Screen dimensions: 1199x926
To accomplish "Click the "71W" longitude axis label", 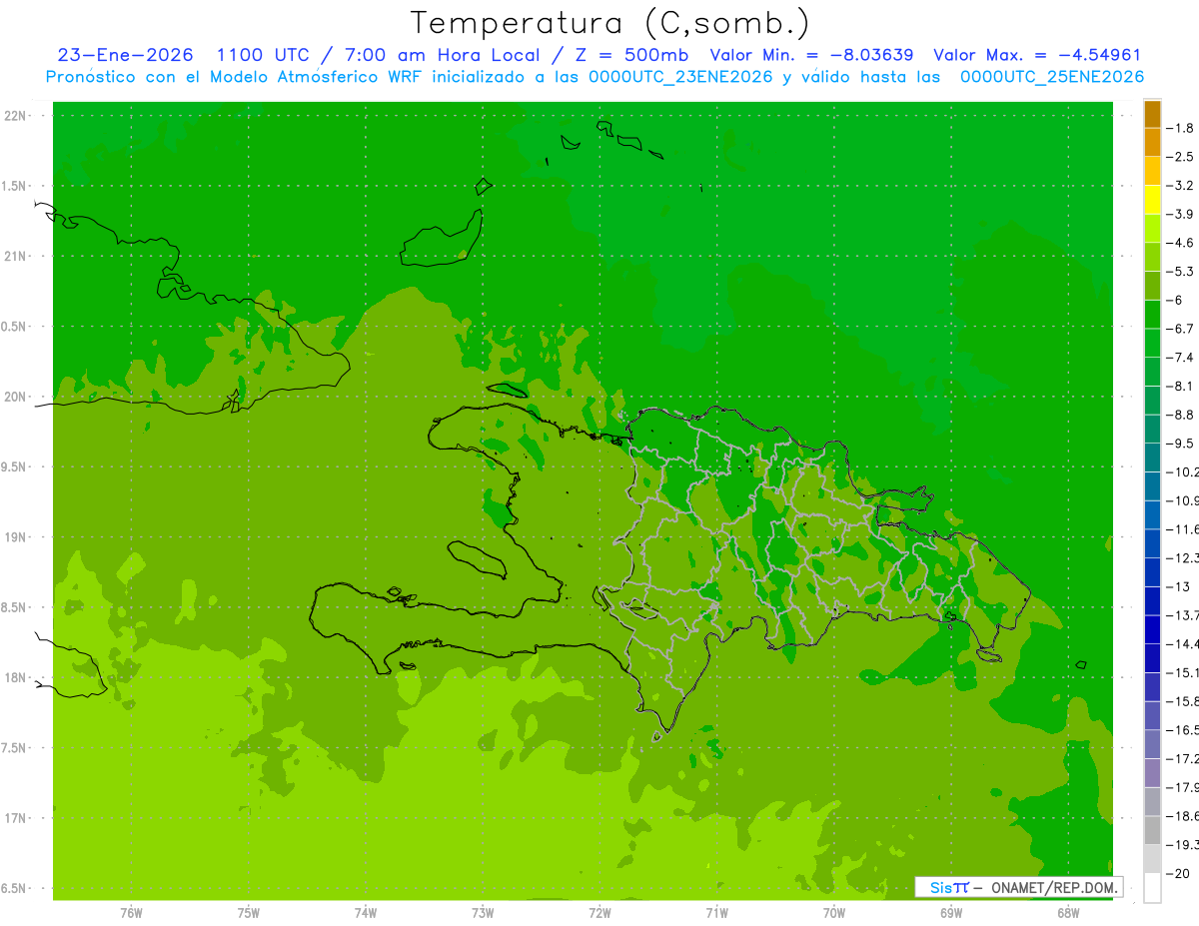I will point(716,913).
